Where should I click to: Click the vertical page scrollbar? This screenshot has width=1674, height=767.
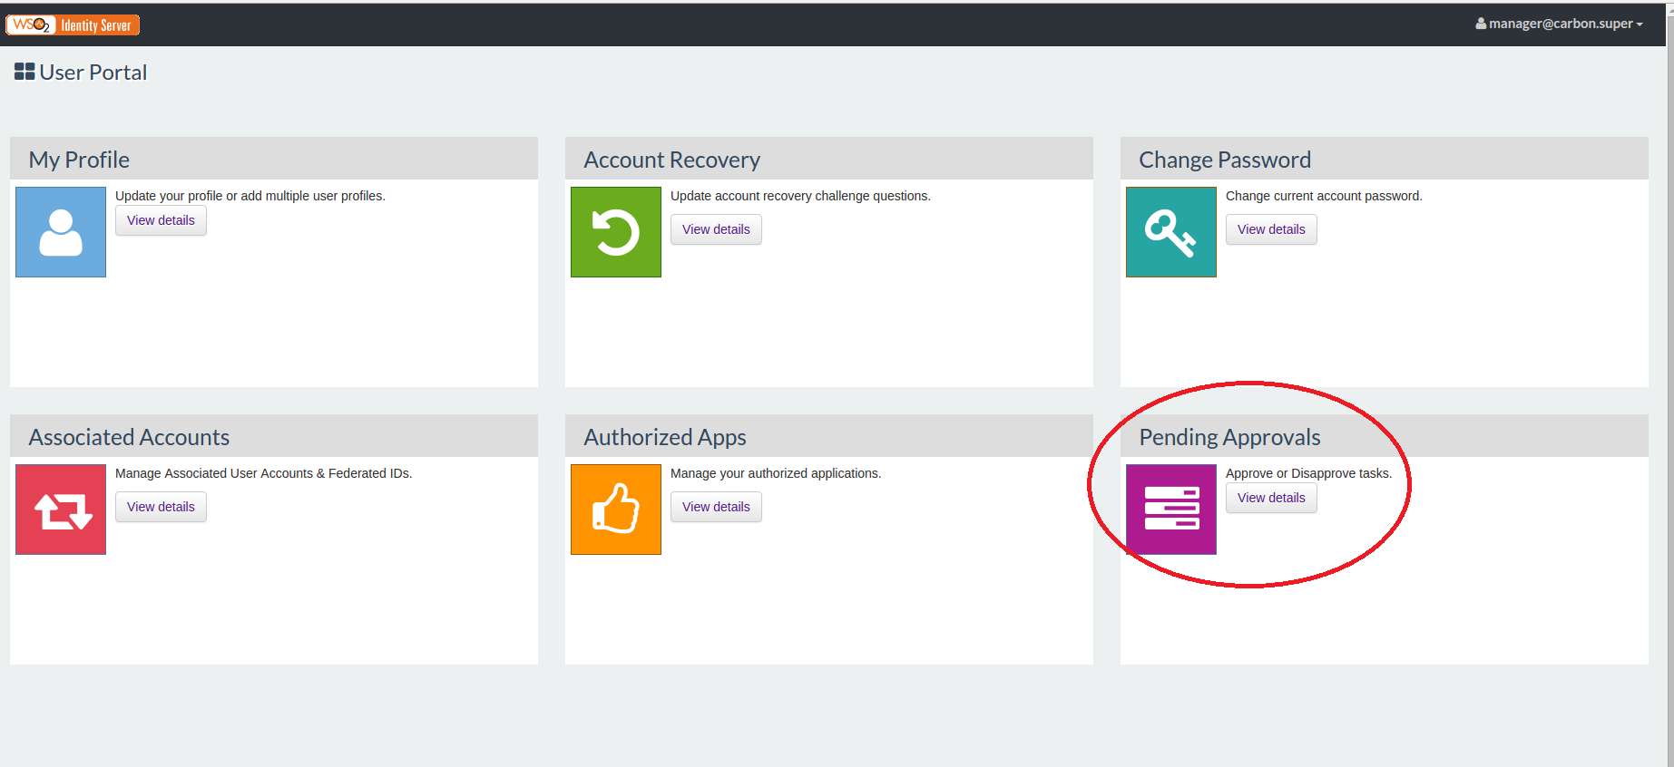1670,383
